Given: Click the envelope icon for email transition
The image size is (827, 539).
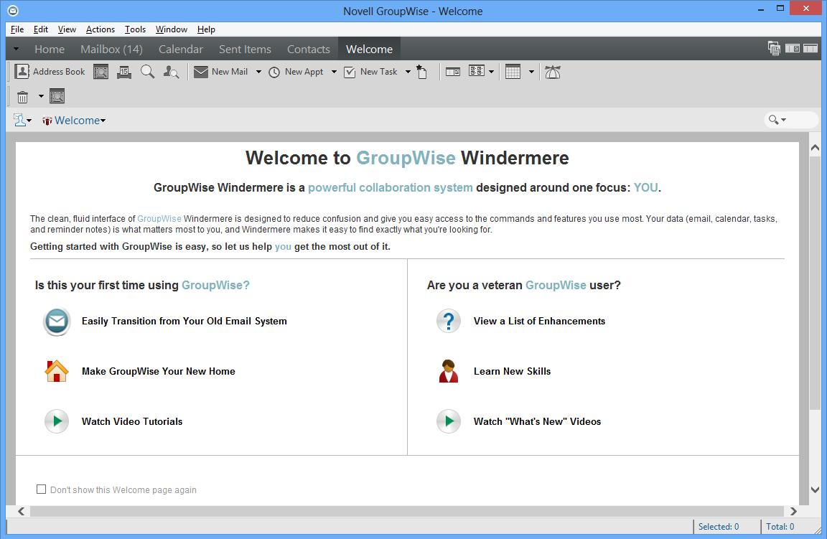Looking at the screenshot, I should (x=57, y=322).
